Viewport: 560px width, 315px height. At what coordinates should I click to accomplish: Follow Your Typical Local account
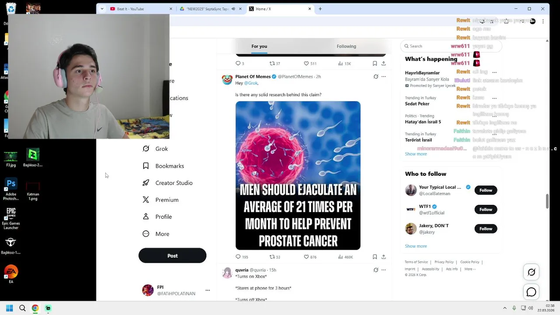pyautogui.click(x=486, y=190)
